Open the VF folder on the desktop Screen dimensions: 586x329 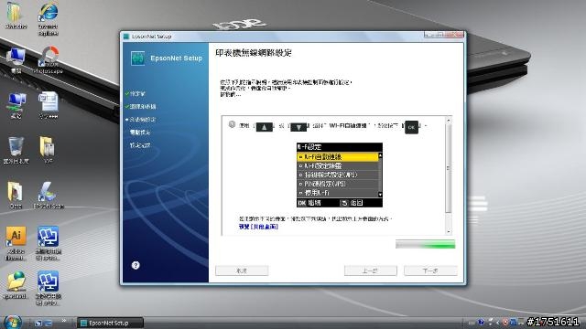point(48,150)
